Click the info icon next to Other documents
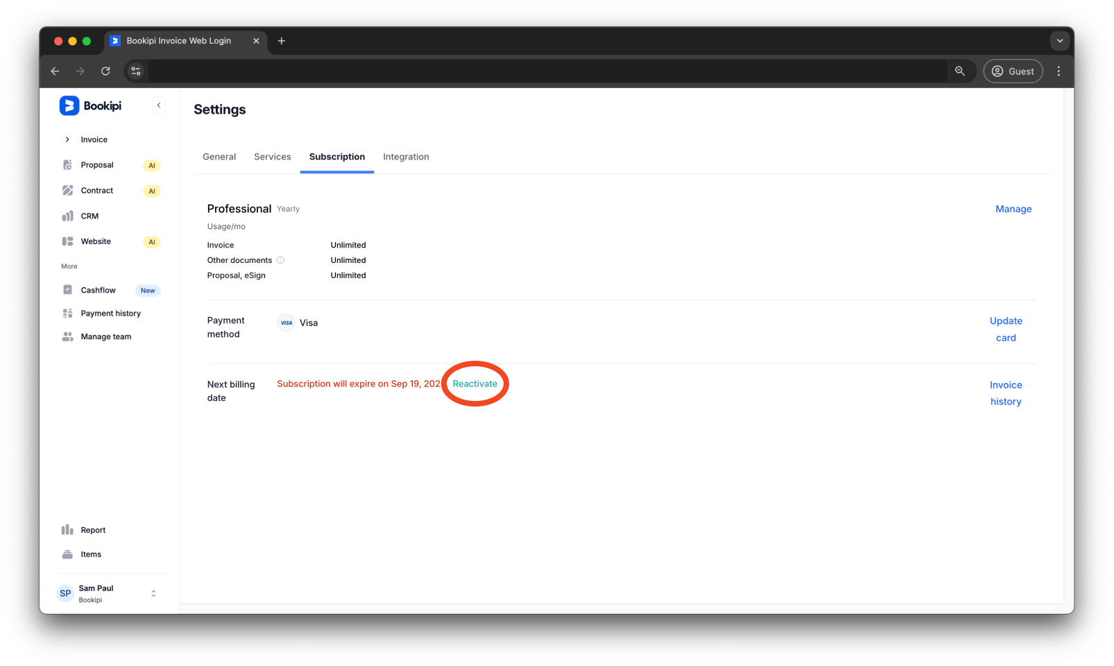 [x=280, y=260]
